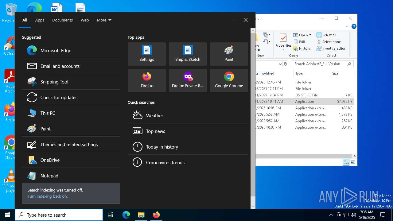Click Select none in Explorer ribbon

click(x=329, y=42)
